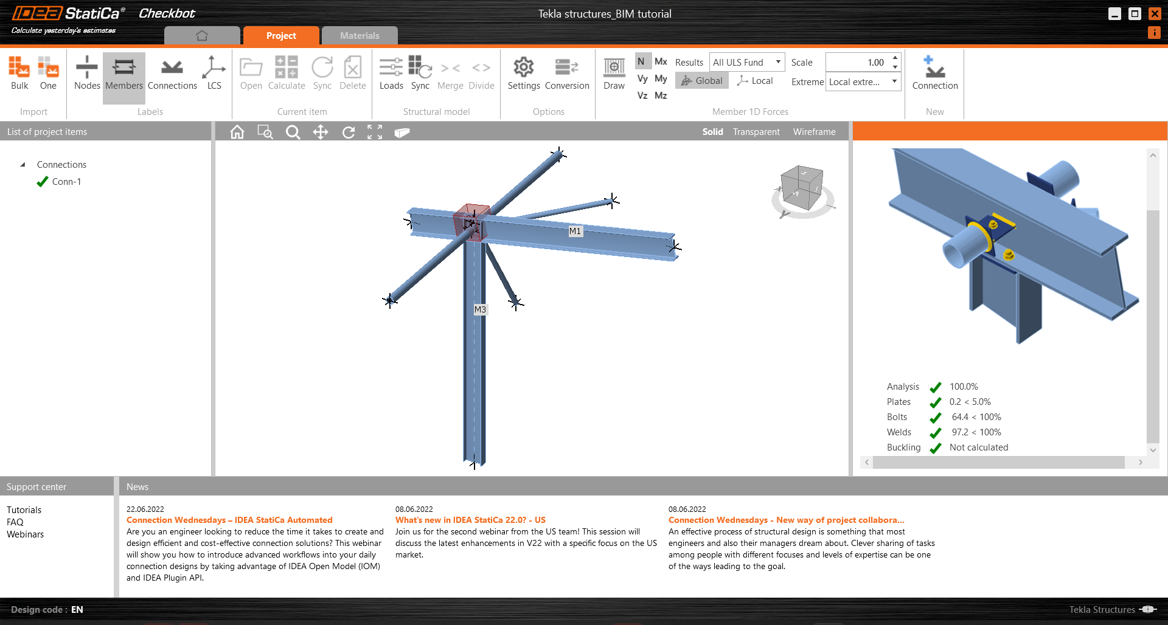
Task: Open the Tutorials link in Support center
Action: [x=24, y=509]
